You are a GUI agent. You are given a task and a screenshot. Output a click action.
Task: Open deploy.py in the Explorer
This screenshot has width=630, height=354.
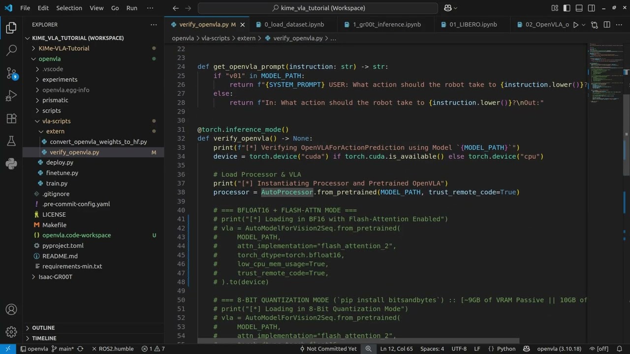click(60, 162)
